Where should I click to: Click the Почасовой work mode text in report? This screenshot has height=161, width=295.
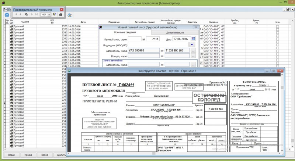pos(162,96)
